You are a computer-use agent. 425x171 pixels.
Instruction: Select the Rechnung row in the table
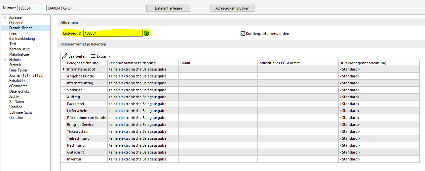tap(76, 145)
